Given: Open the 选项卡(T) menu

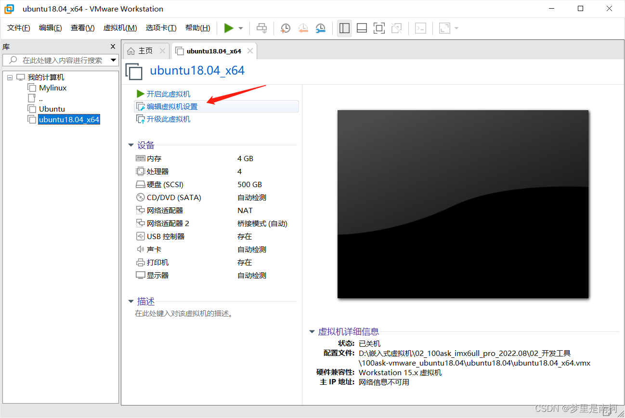Looking at the screenshot, I should tap(161, 28).
